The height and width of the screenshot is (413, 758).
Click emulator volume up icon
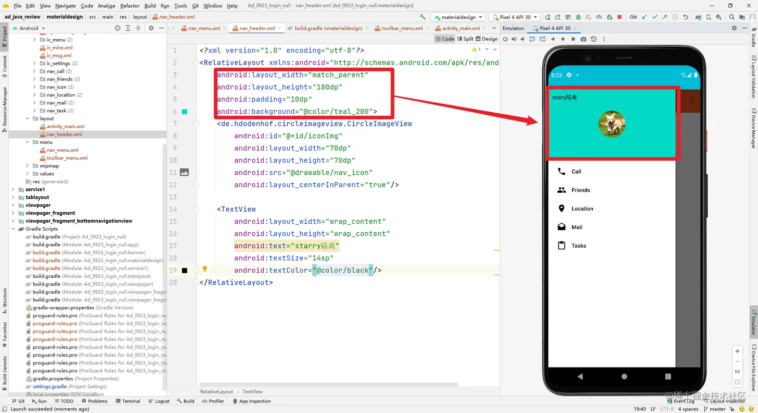click(x=514, y=39)
